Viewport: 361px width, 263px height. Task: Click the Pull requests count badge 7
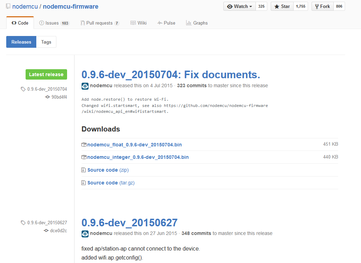coord(117,23)
